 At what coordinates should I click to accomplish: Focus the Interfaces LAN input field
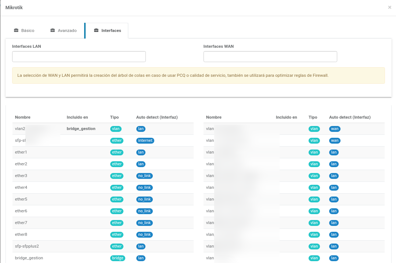[79, 57]
